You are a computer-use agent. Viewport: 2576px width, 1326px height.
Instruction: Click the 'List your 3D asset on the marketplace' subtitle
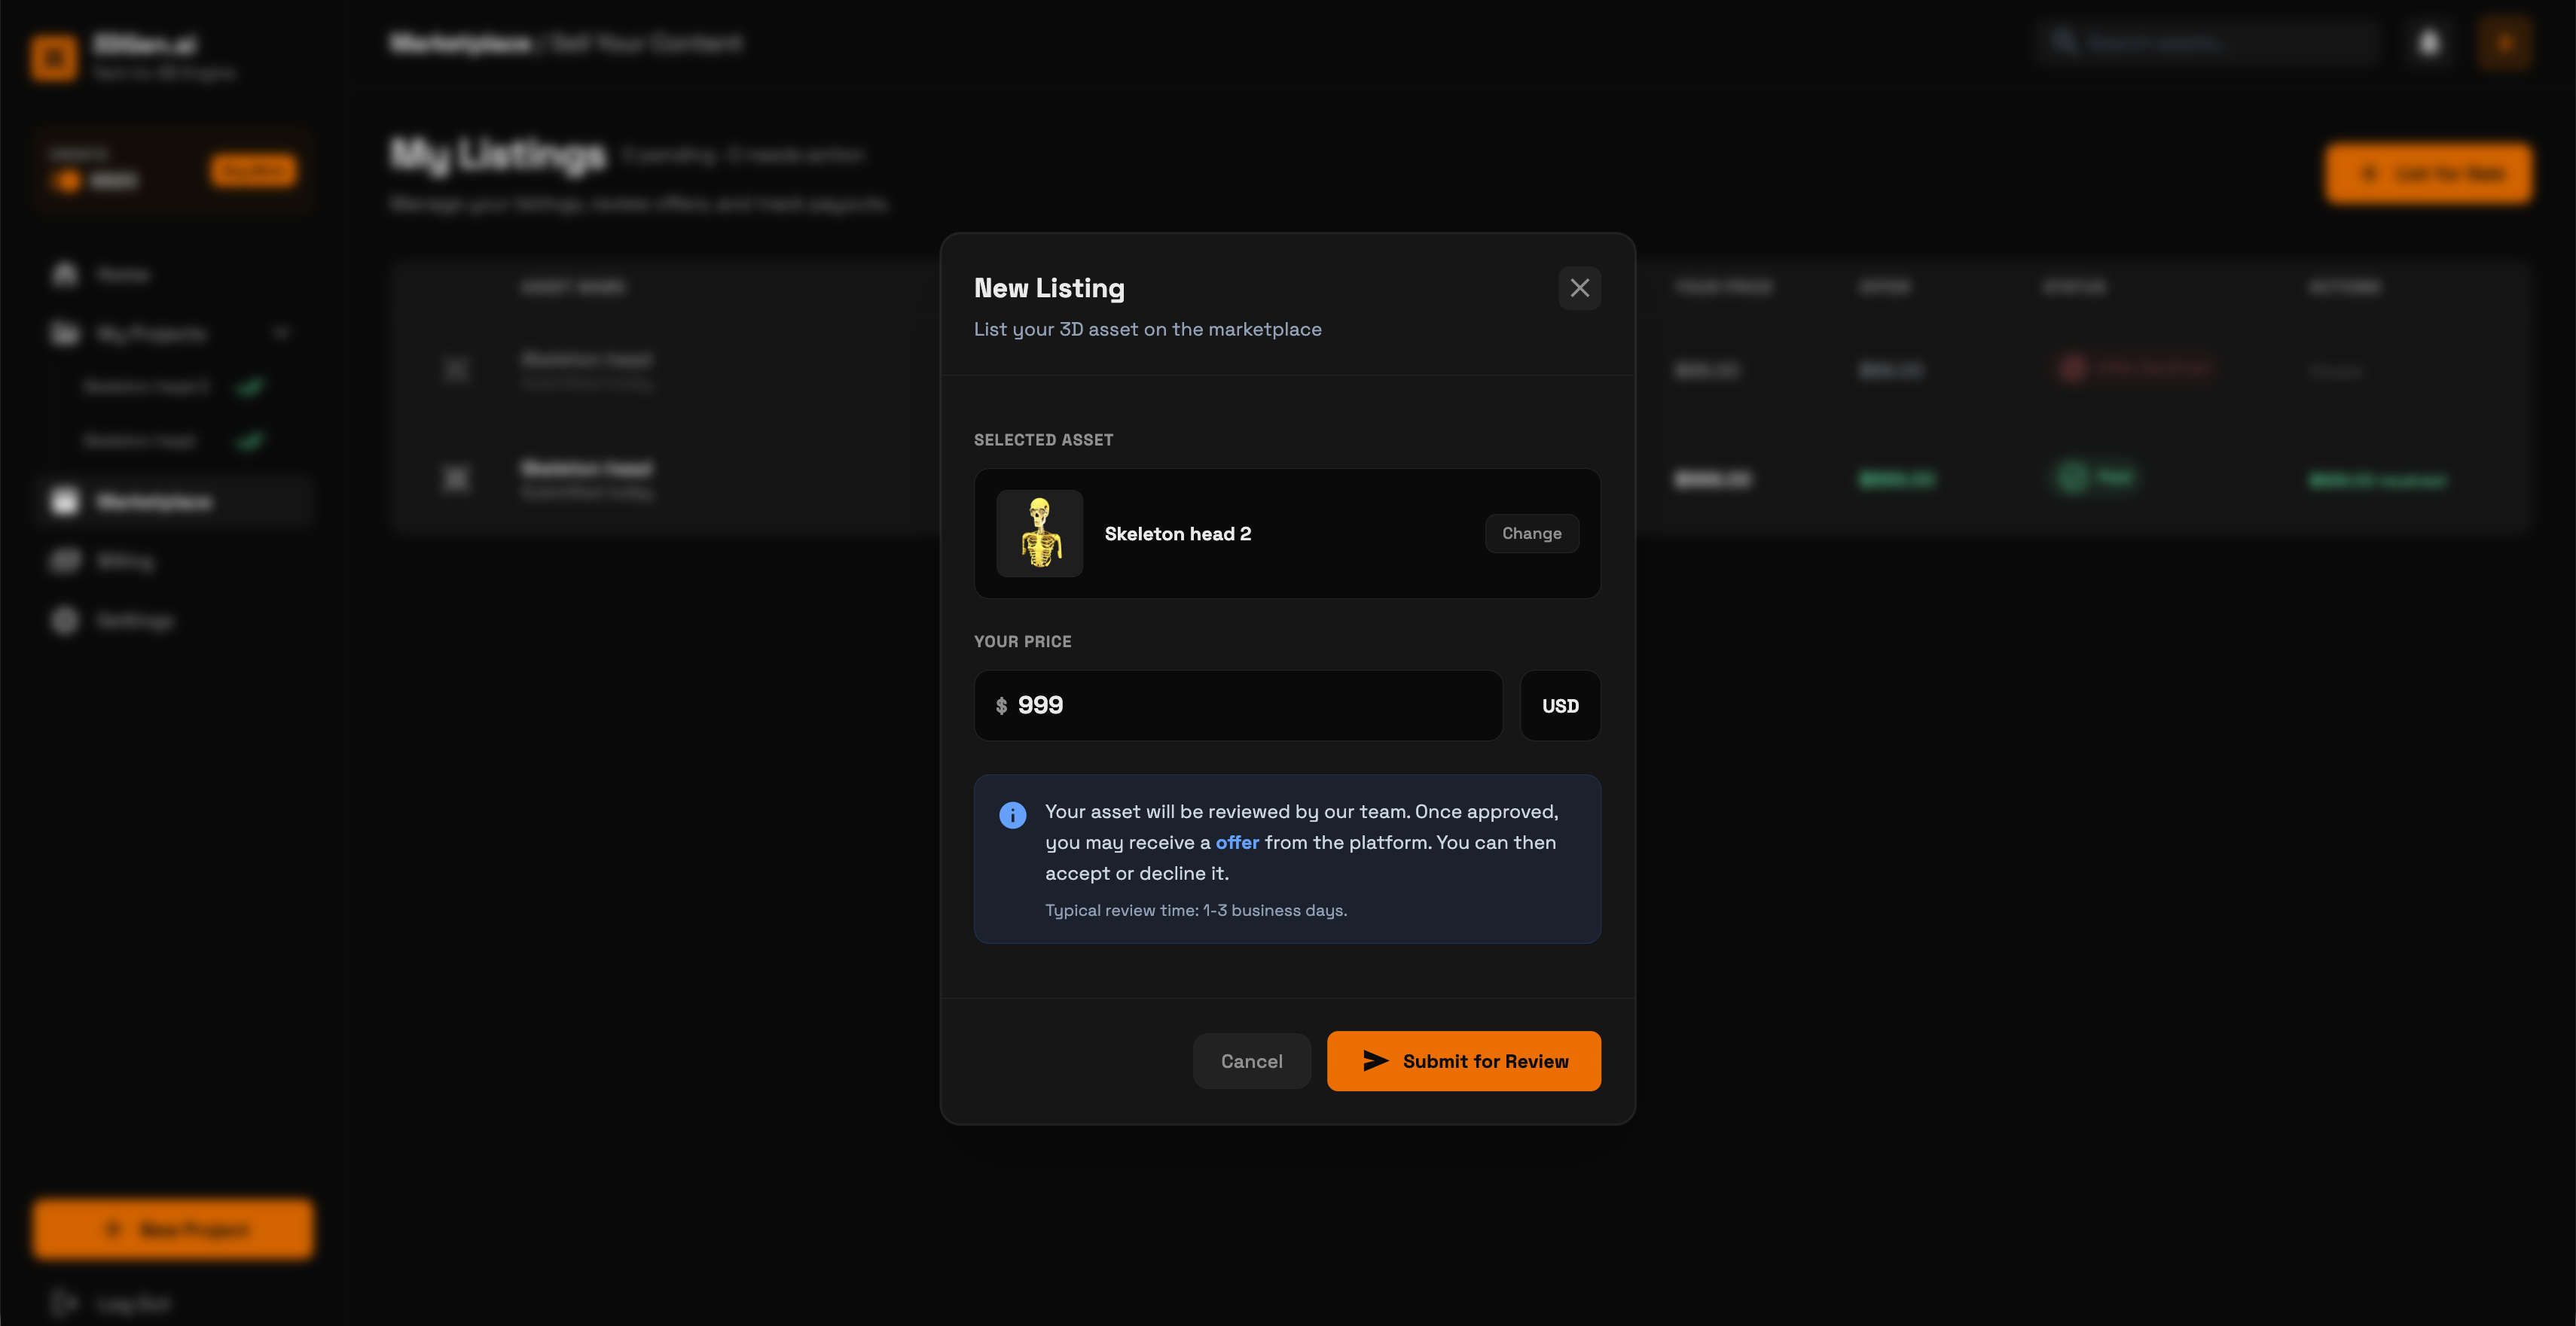[1147, 329]
